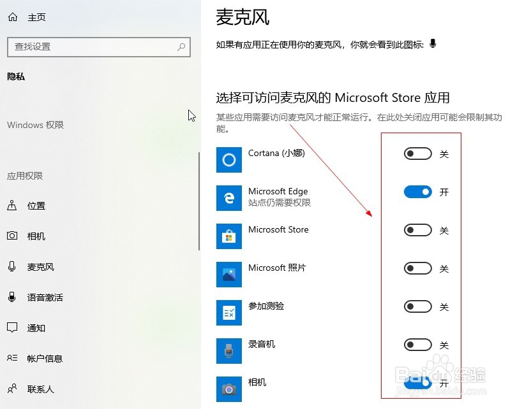Click the microphone icon beside 麦克风 in the sidebar
The height and width of the screenshot is (409, 515).
click(x=12, y=266)
